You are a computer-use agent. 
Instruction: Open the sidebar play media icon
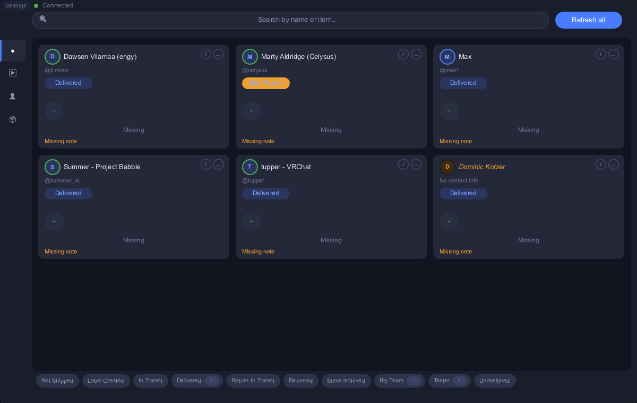click(x=13, y=73)
